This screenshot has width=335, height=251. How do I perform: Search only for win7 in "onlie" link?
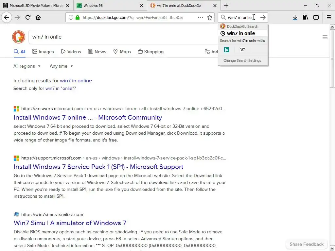click(x=61, y=88)
